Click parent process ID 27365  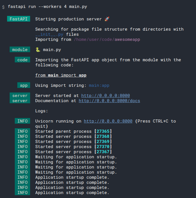(x=103, y=131)
